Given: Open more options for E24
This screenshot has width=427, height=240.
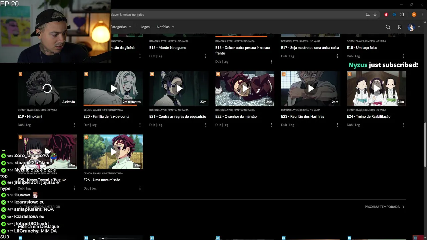Looking at the screenshot, I should 403,125.
